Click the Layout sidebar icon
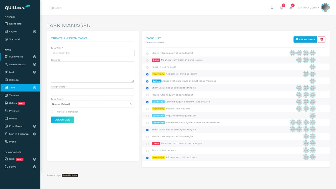The width and height of the screenshot is (336, 189). (x=6, y=31)
